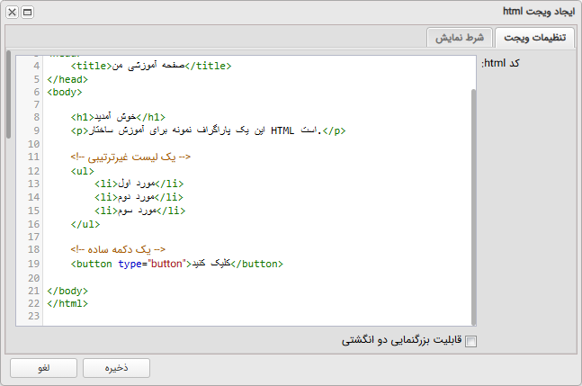This screenshot has height=386, width=582.
Task: Click the ذخیره save button
Action: click(117, 368)
